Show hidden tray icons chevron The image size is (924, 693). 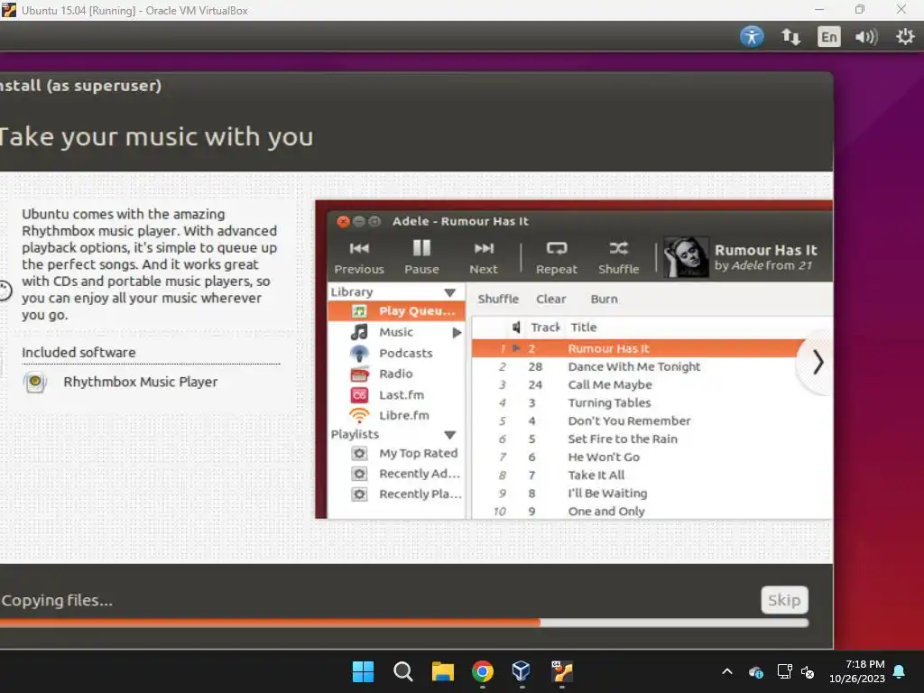pyautogui.click(x=727, y=671)
